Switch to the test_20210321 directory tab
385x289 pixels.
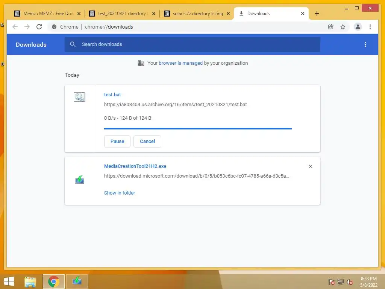pyautogui.click(x=122, y=14)
